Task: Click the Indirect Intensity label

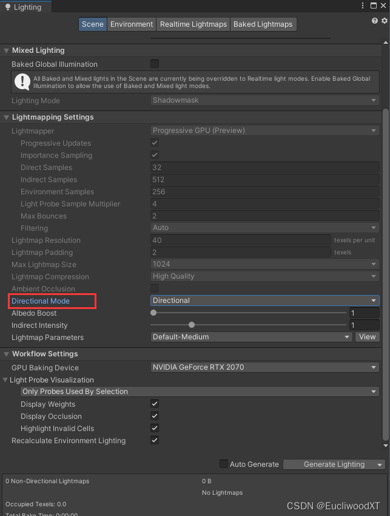Action: [x=39, y=325]
